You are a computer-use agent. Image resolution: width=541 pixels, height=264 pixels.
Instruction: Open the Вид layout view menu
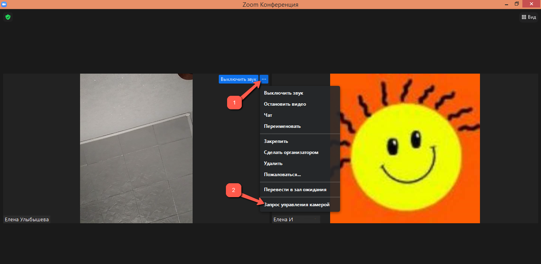tap(529, 17)
